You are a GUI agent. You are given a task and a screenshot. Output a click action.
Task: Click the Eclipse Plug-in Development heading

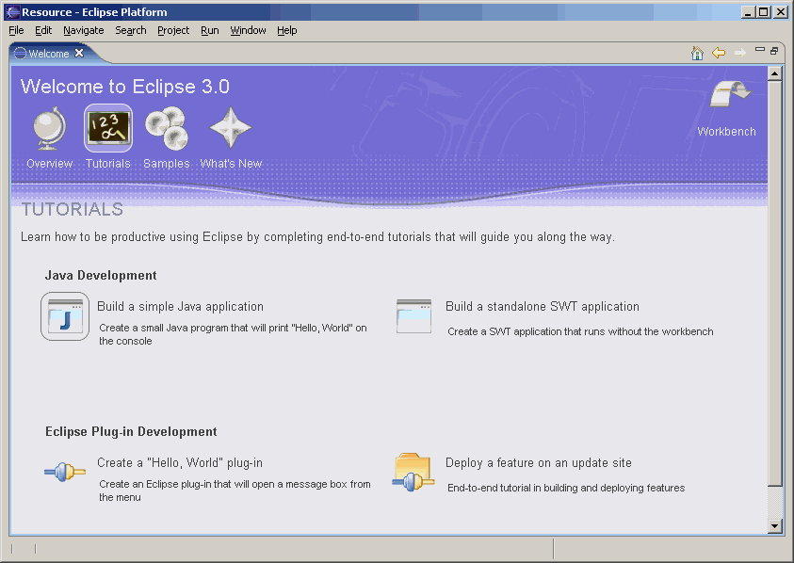click(x=131, y=432)
